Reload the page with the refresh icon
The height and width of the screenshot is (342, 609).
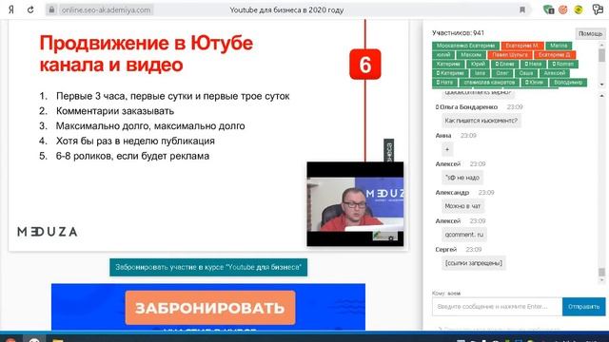tap(30, 9)
